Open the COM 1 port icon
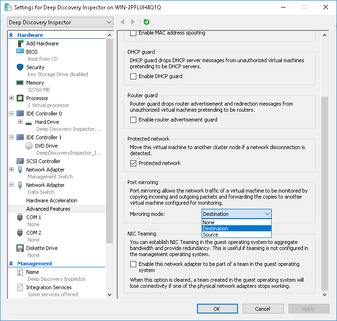The width and height of the screenshot is (337, 321). 20,217
